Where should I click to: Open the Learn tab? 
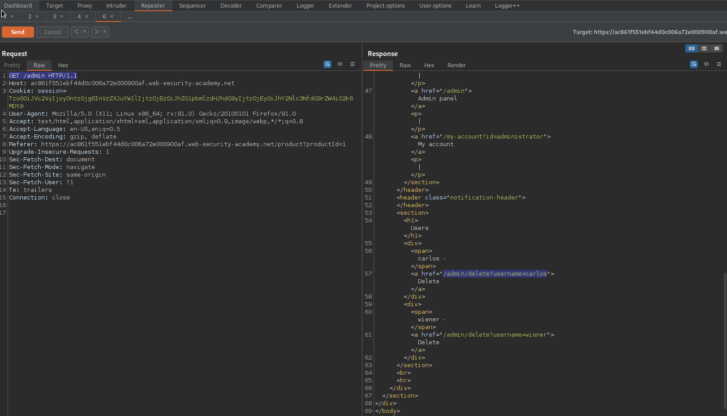pyautogui.click(x=473, y=5)
